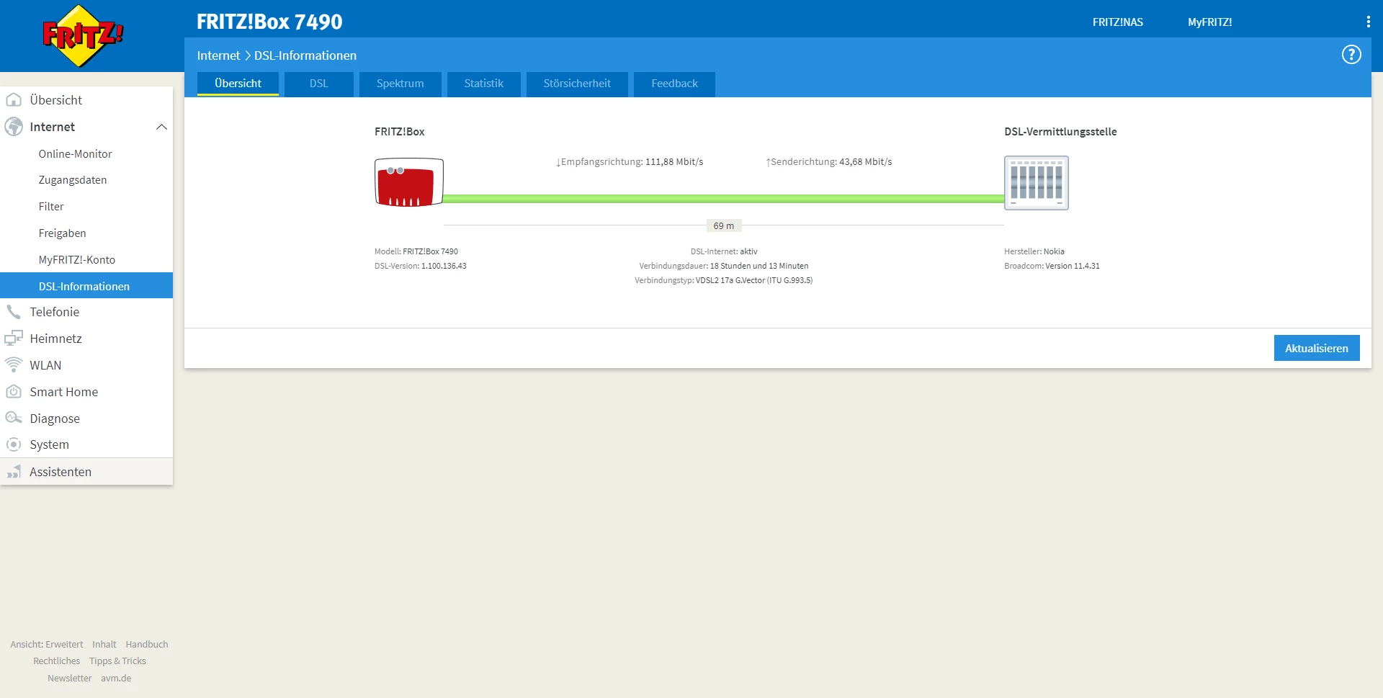Click the green DSL connection line
Screen dimensions: 1383x698
724,198
